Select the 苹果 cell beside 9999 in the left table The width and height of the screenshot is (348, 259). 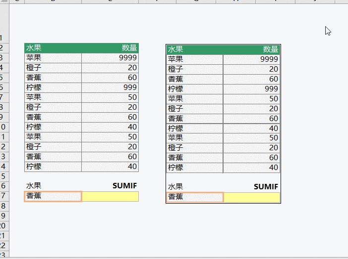pyautogui.click(x=53, y=58)
